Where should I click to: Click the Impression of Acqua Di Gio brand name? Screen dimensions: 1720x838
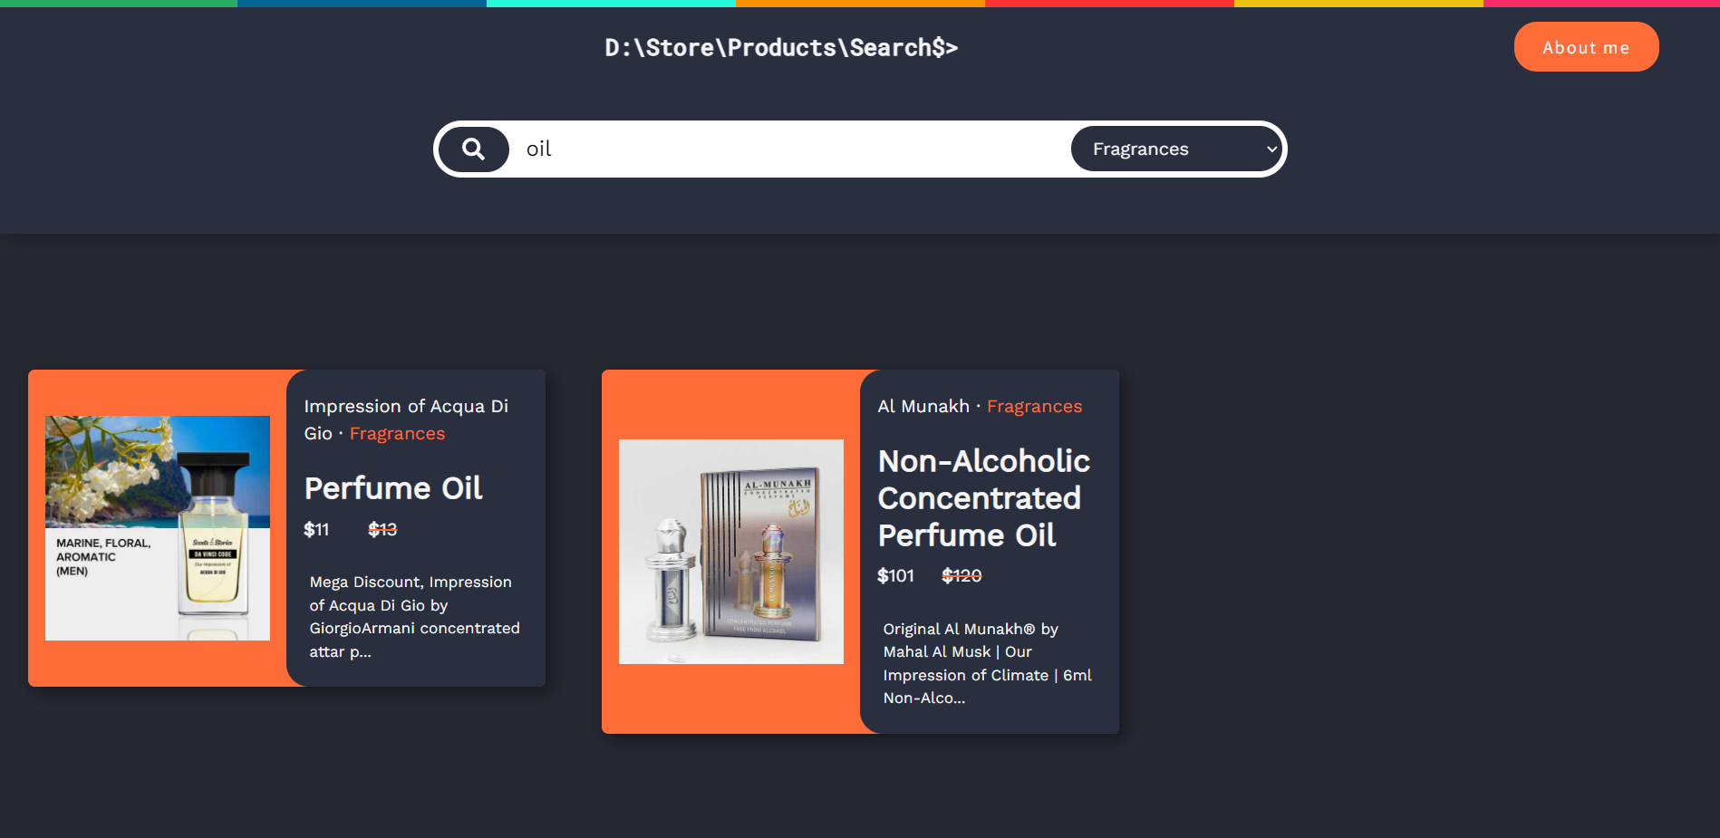405,406
